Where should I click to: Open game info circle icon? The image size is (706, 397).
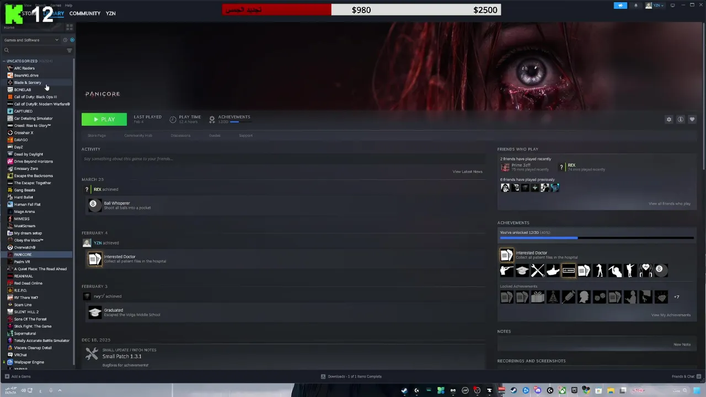tap(681, 119)
